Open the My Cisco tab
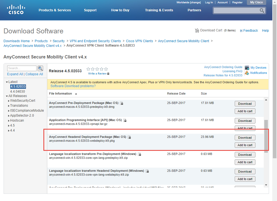The height and width of the screenshot is (201, 277). tap(257, 2)
